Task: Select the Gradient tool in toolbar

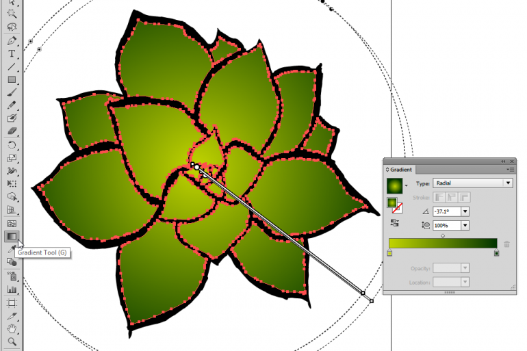Action: pyautogui.click(x=12, y=236)
